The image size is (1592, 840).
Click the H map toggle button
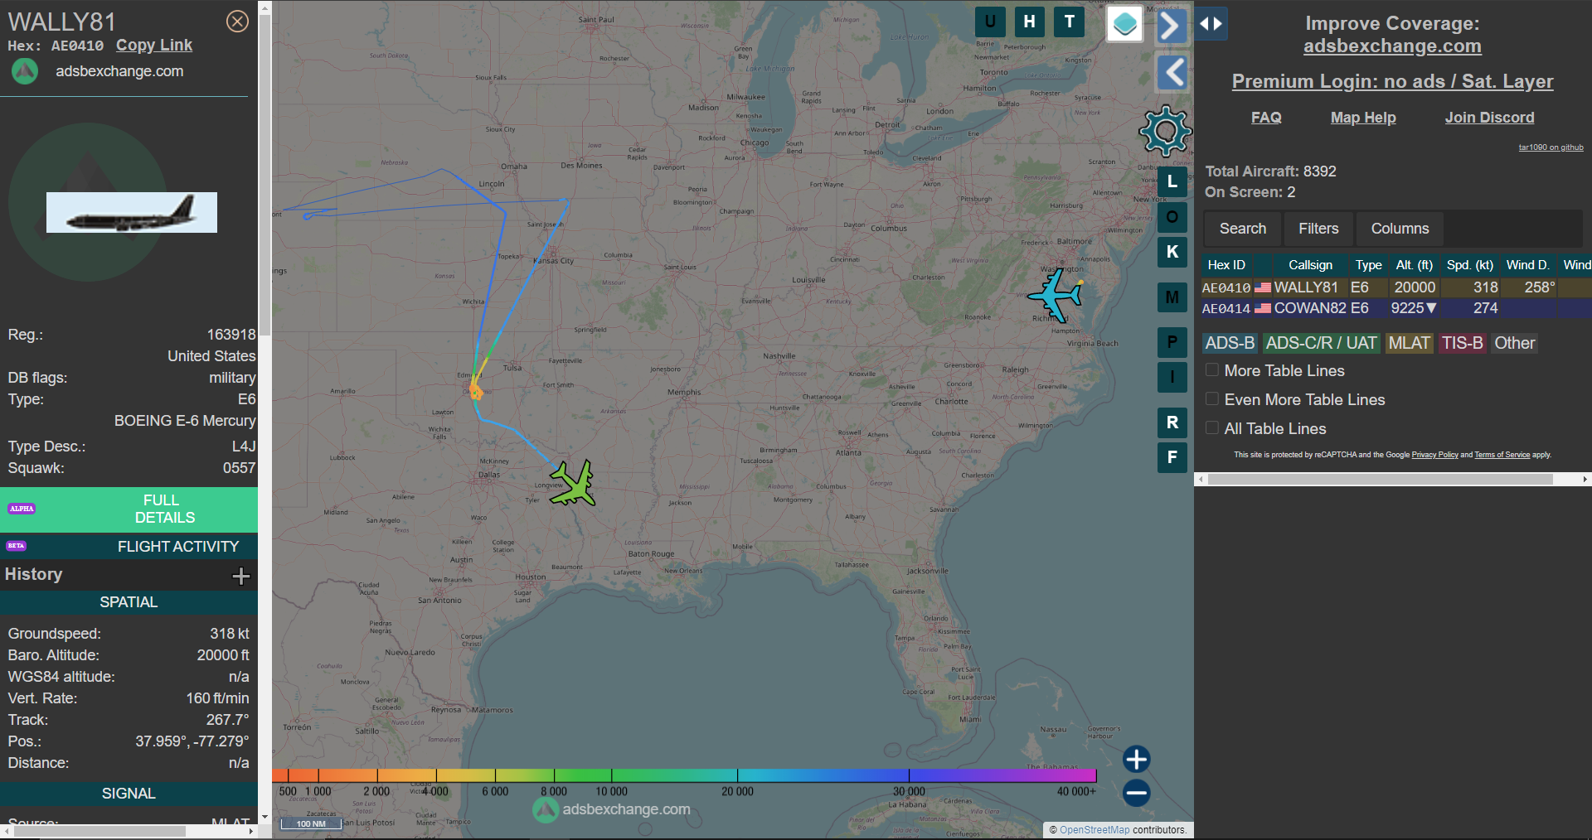[1030, 22]
